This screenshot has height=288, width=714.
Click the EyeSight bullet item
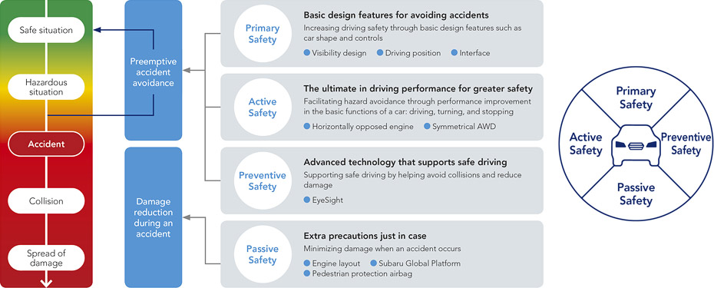(322, 200)
